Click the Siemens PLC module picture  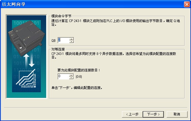tap(27, 38)
